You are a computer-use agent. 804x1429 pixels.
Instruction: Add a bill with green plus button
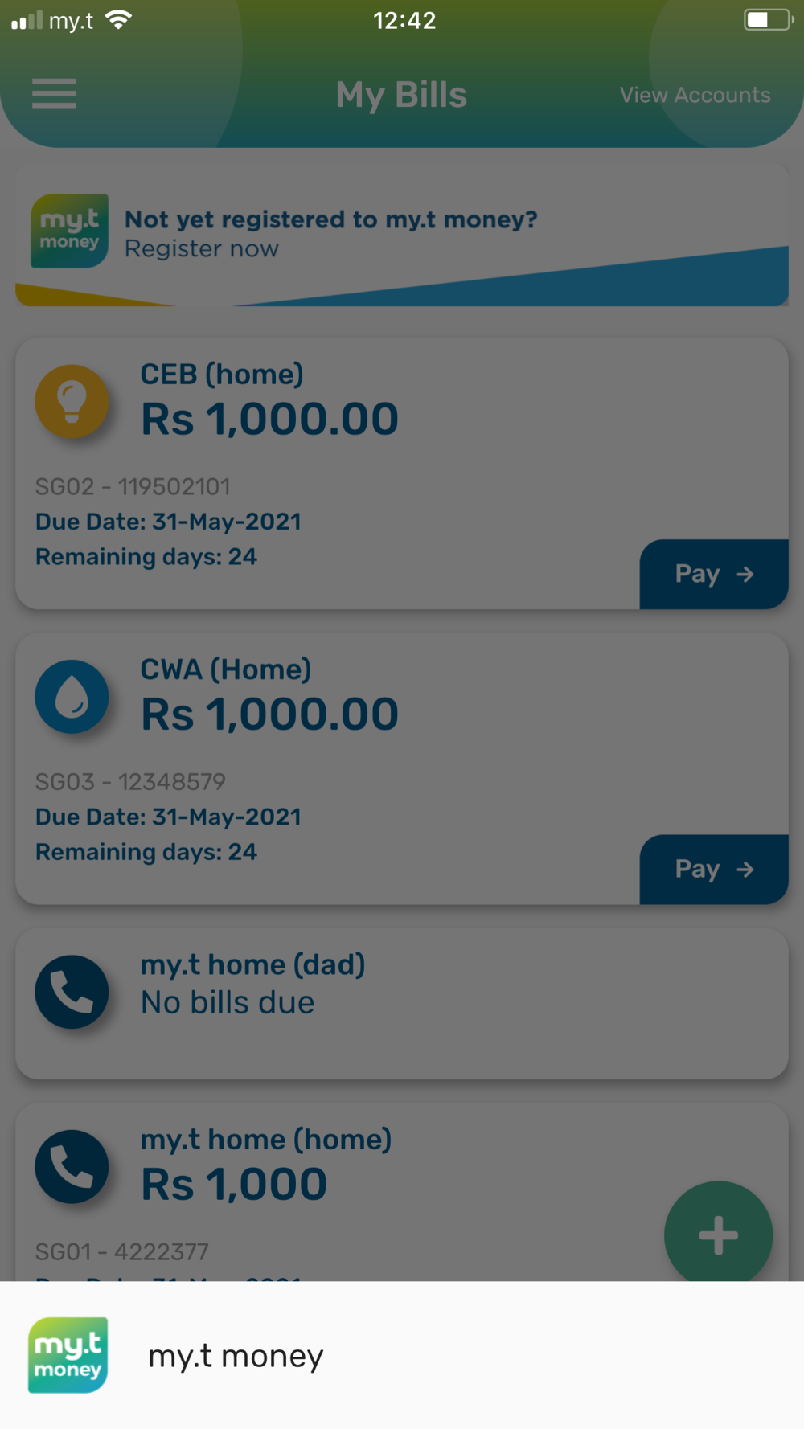pos(718,1235)
